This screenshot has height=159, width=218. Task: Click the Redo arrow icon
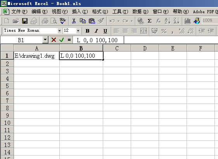[125, 21]
